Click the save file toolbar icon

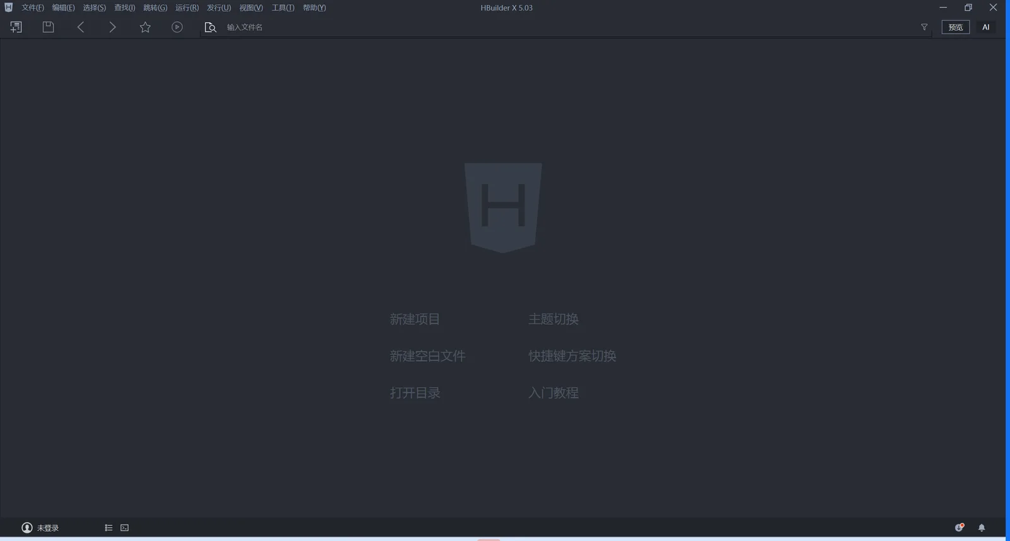point(48,27)
